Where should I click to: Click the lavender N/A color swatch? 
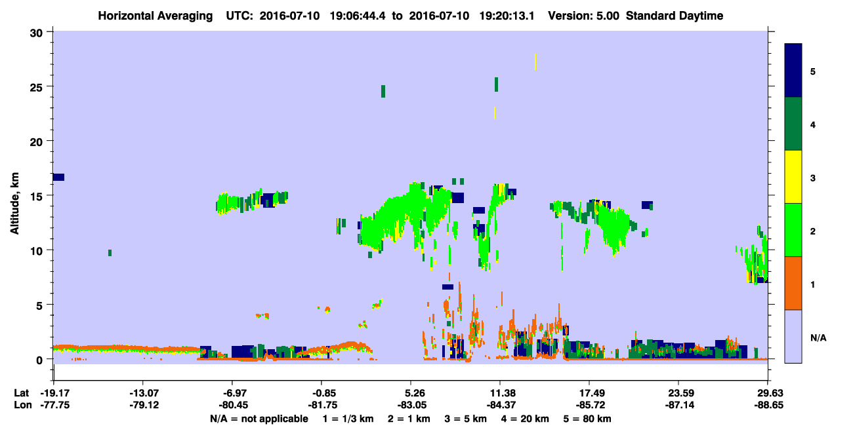[793, 336]
